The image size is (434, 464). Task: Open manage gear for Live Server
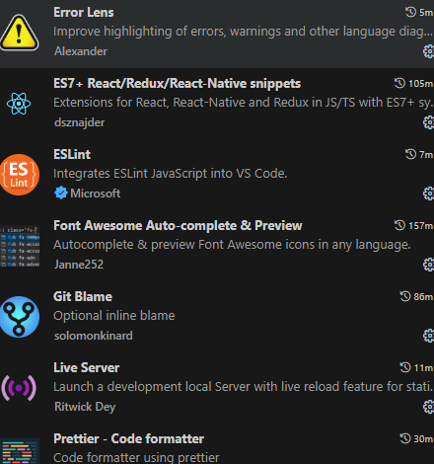tap(428, 407)
